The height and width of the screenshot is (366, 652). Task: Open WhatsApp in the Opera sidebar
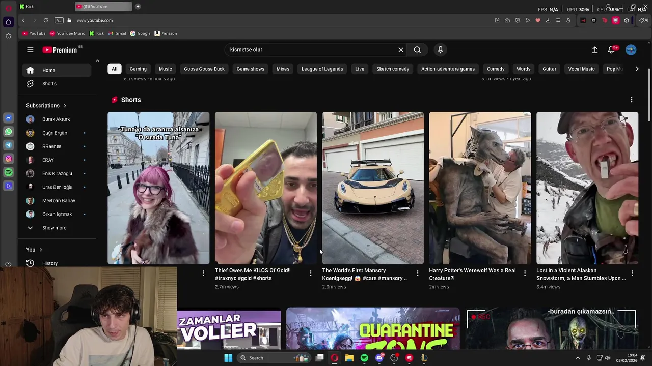8,132
